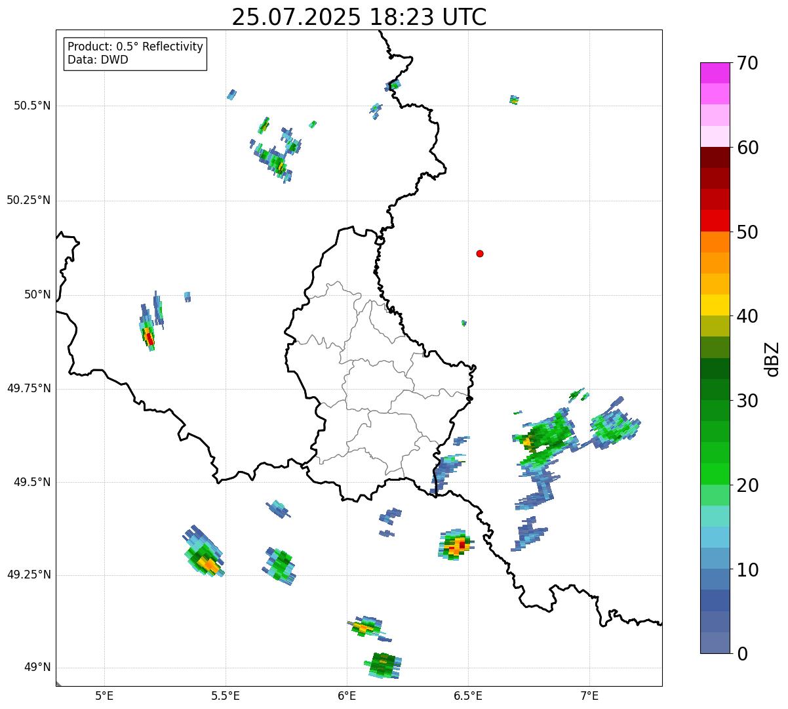Click the 50.25°N latitude label
Viewport: 788px width, 709px height.
tap(28, 200)
